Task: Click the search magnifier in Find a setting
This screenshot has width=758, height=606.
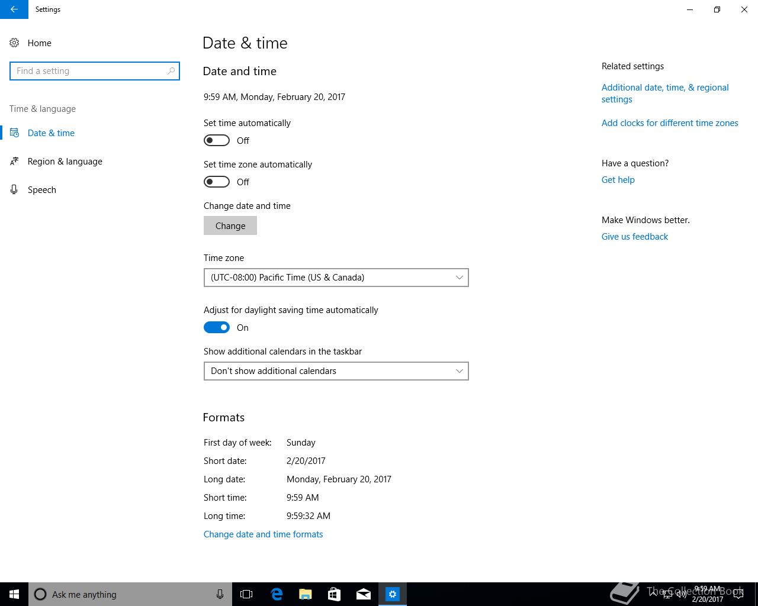Action: click(171, 71)
